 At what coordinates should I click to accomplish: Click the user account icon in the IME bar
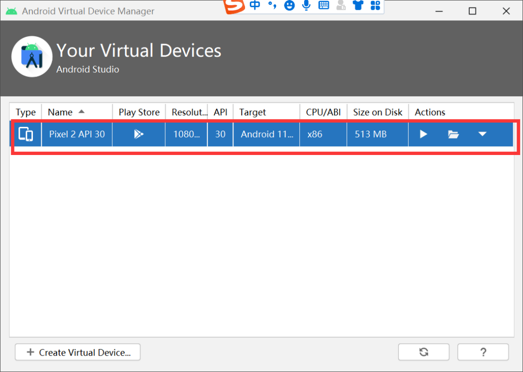click(340, 5)
